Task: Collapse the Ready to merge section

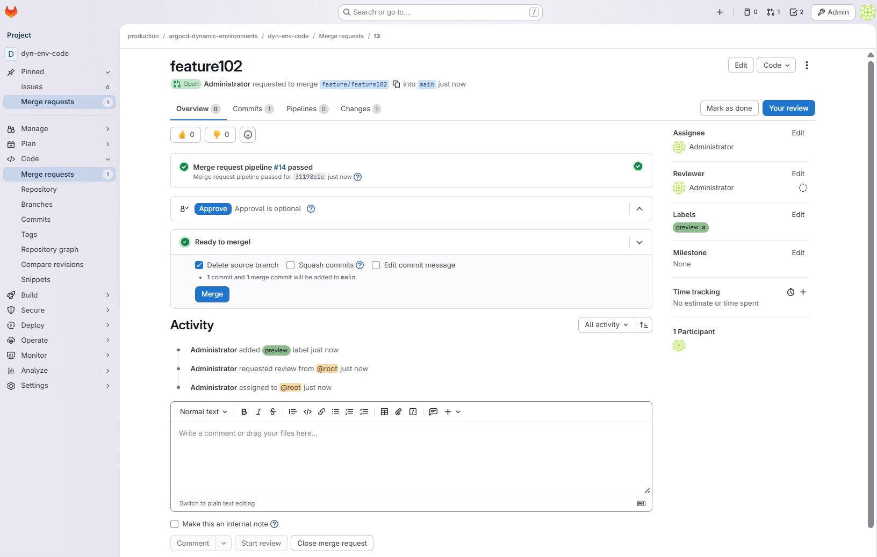Action: pos(639,242)
